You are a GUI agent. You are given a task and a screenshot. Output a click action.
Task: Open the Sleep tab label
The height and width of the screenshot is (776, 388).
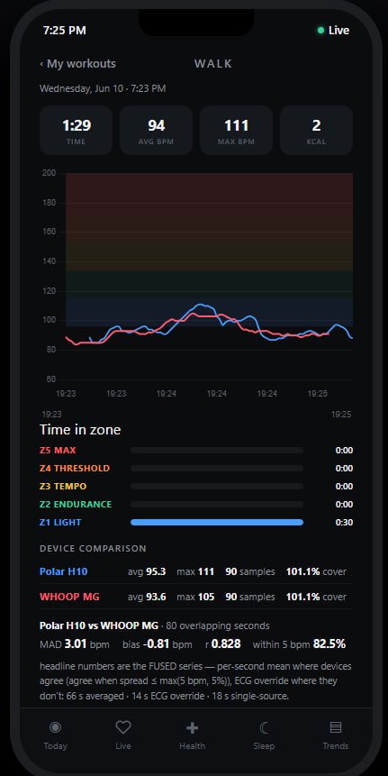264,746
